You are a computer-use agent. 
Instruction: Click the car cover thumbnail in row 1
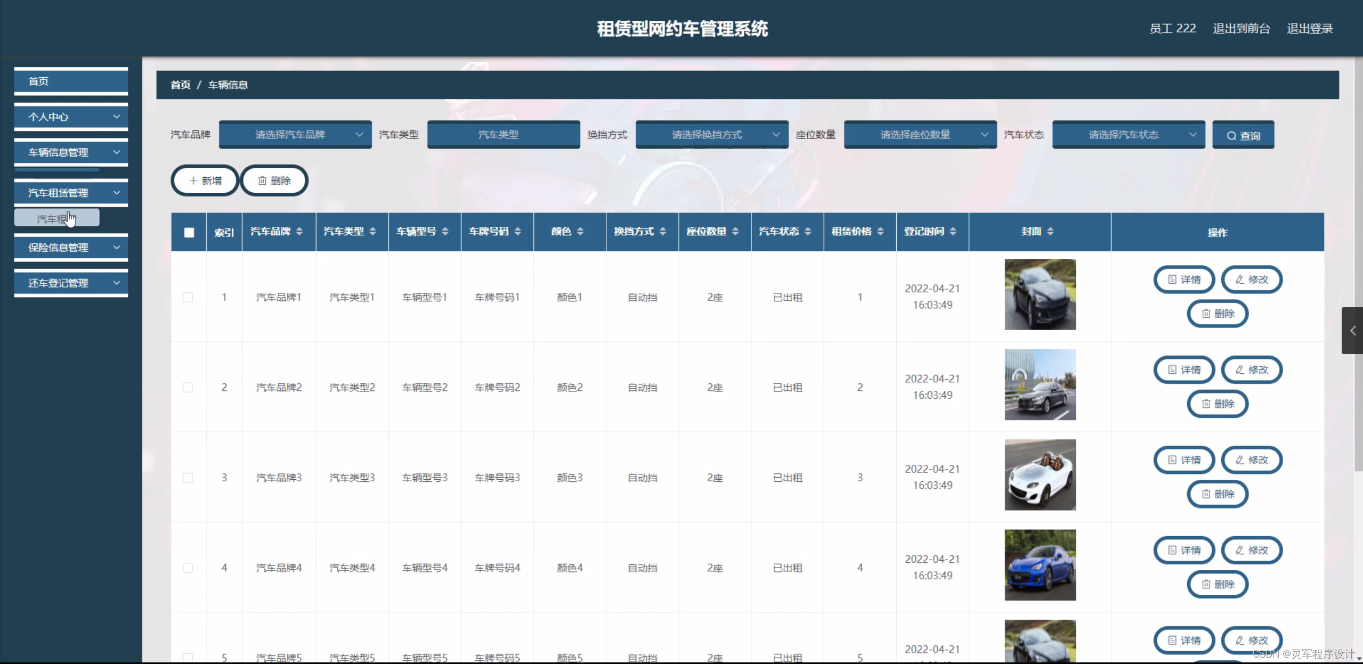pyautogui.click(x=1040, y=293)
